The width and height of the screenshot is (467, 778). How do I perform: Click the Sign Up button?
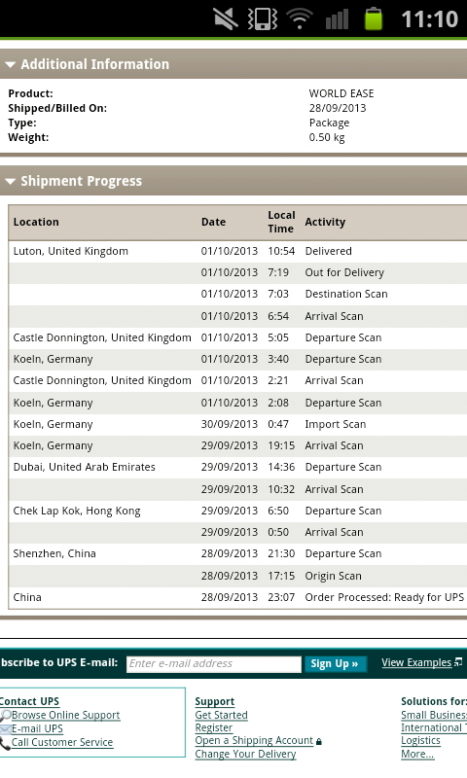334,664
